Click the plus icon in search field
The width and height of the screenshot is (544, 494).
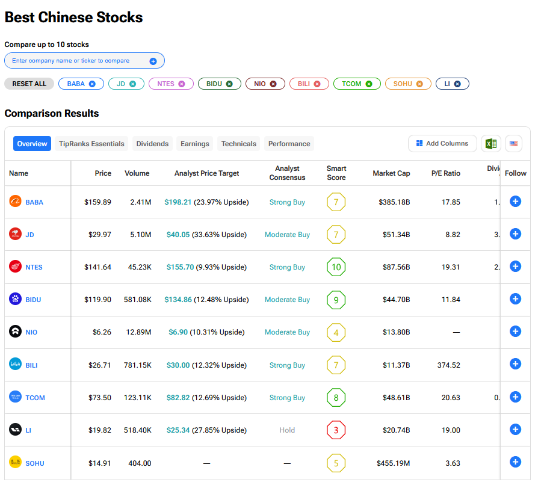[153, 61]
